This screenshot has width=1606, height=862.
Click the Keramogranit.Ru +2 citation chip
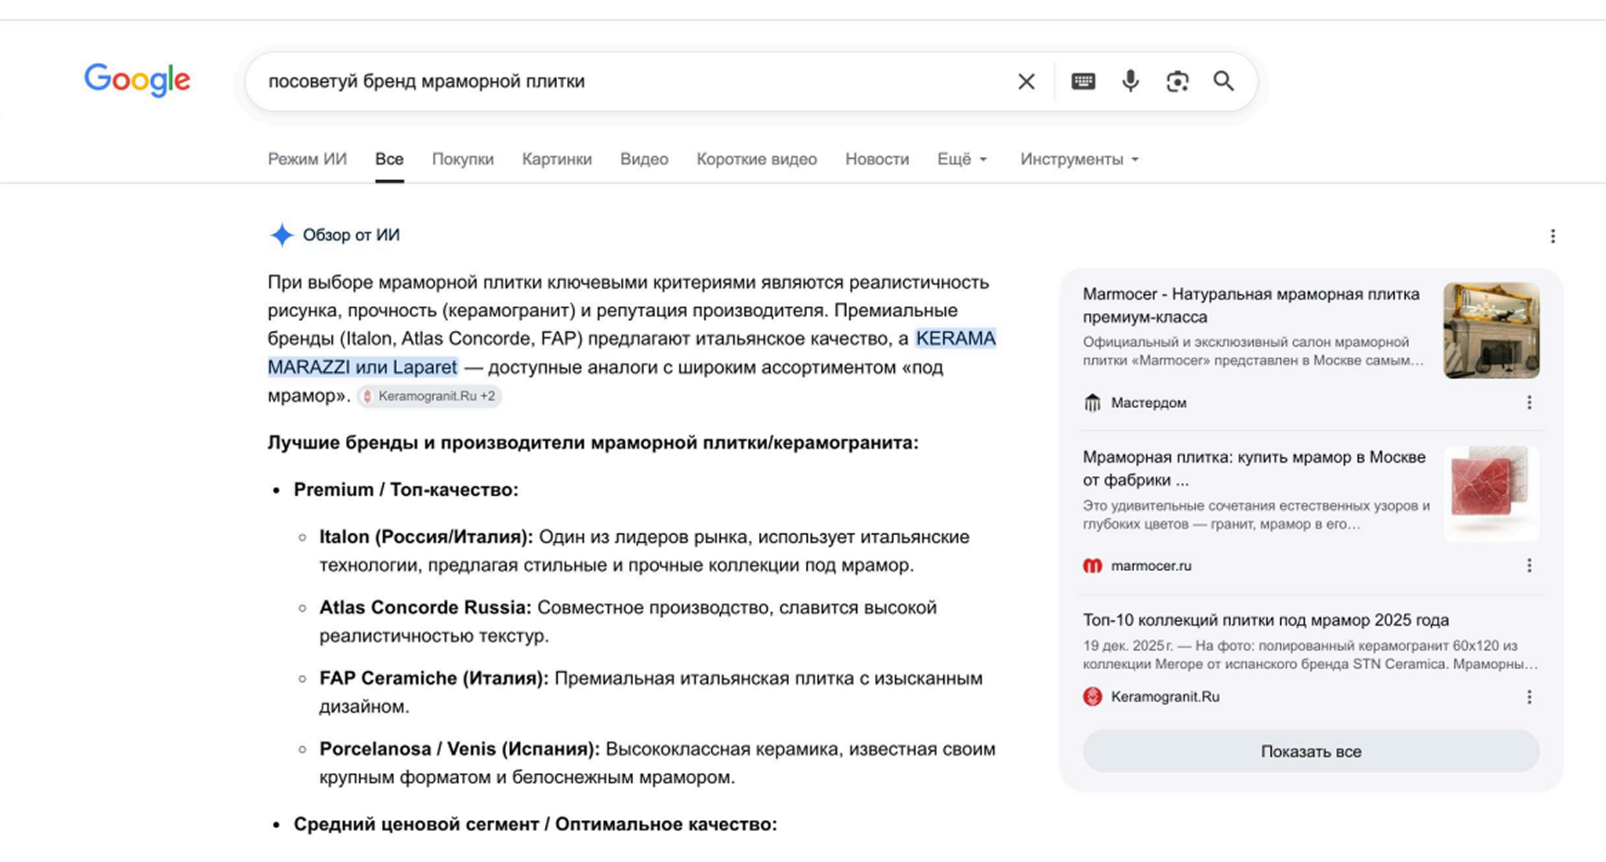pyautogui.click(x=429, y=396)
